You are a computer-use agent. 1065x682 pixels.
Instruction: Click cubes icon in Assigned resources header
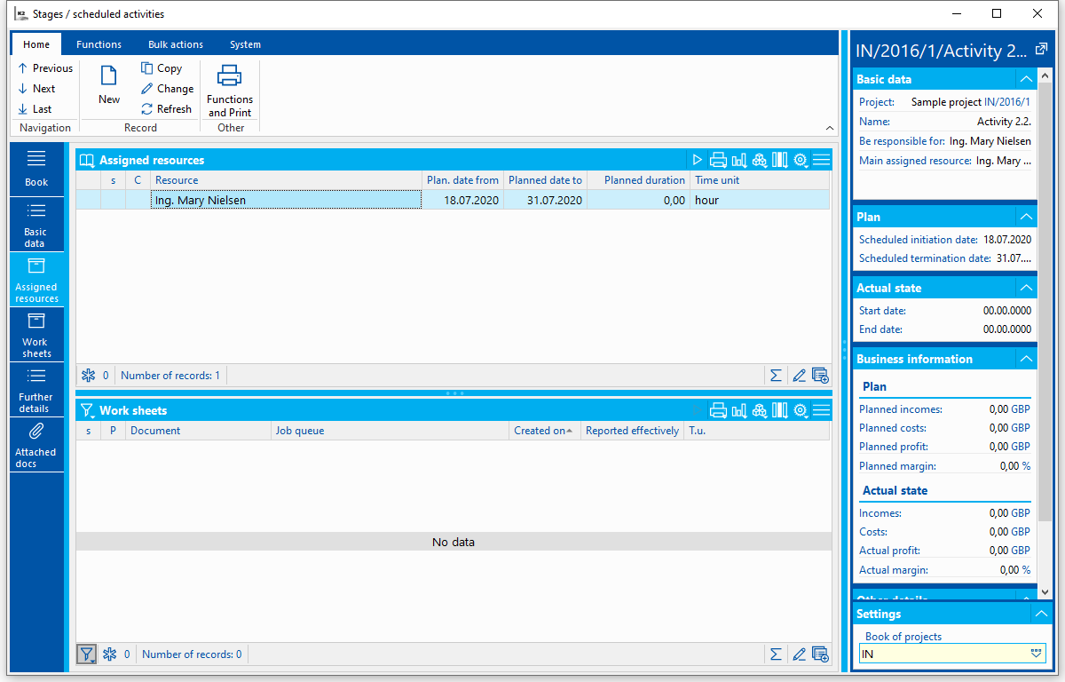pos(759,160)
